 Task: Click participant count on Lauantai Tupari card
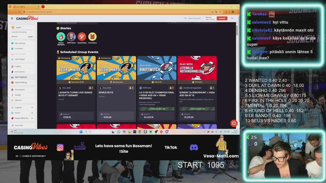click(x=91, y=88)
